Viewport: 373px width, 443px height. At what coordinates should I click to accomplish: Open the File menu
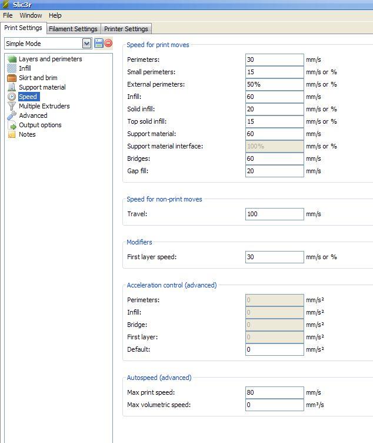click(x=8, y=15)
